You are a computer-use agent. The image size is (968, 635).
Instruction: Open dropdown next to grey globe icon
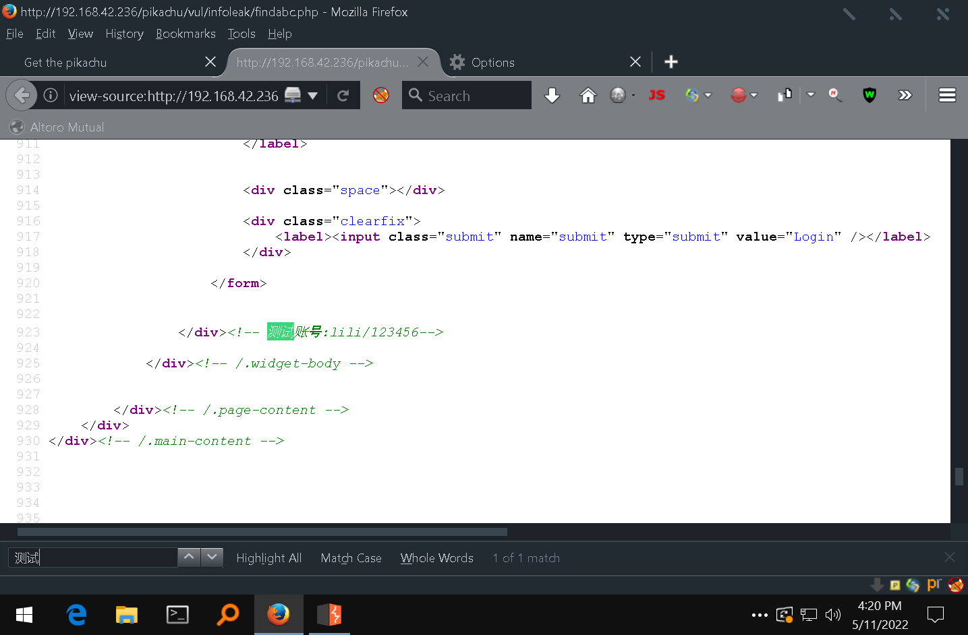point(633,96)
